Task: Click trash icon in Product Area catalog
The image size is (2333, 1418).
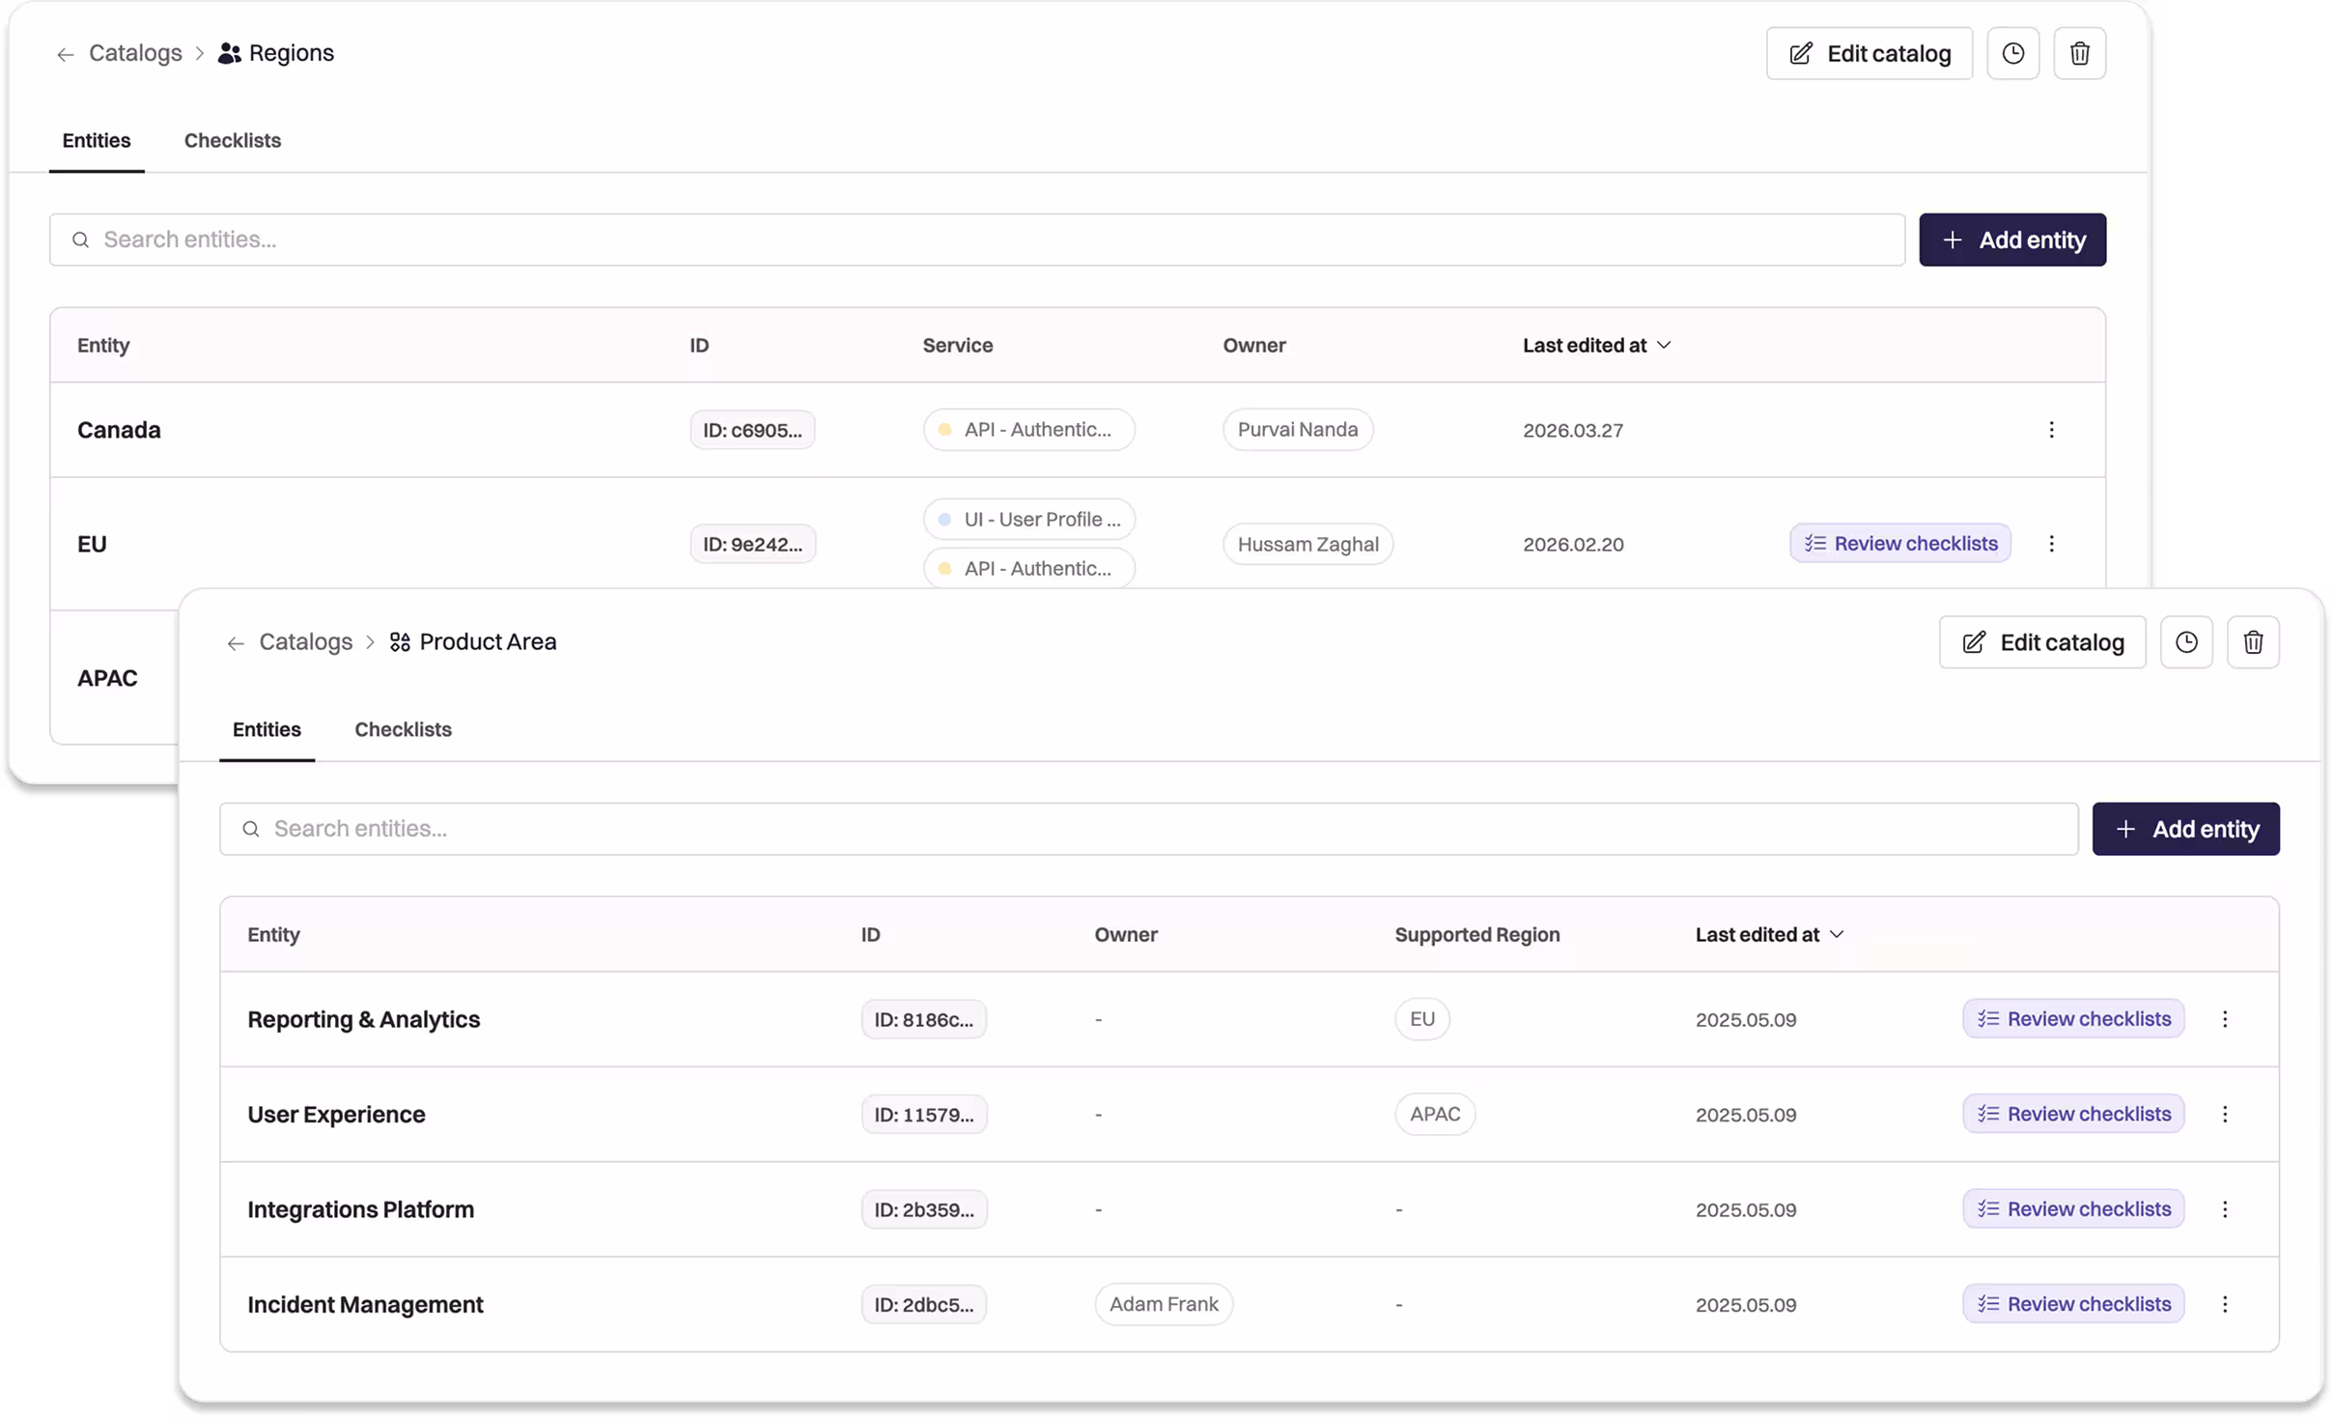Action: pos(2252,642)
